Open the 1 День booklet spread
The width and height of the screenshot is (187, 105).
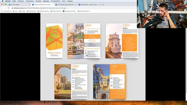pos(84,41)
